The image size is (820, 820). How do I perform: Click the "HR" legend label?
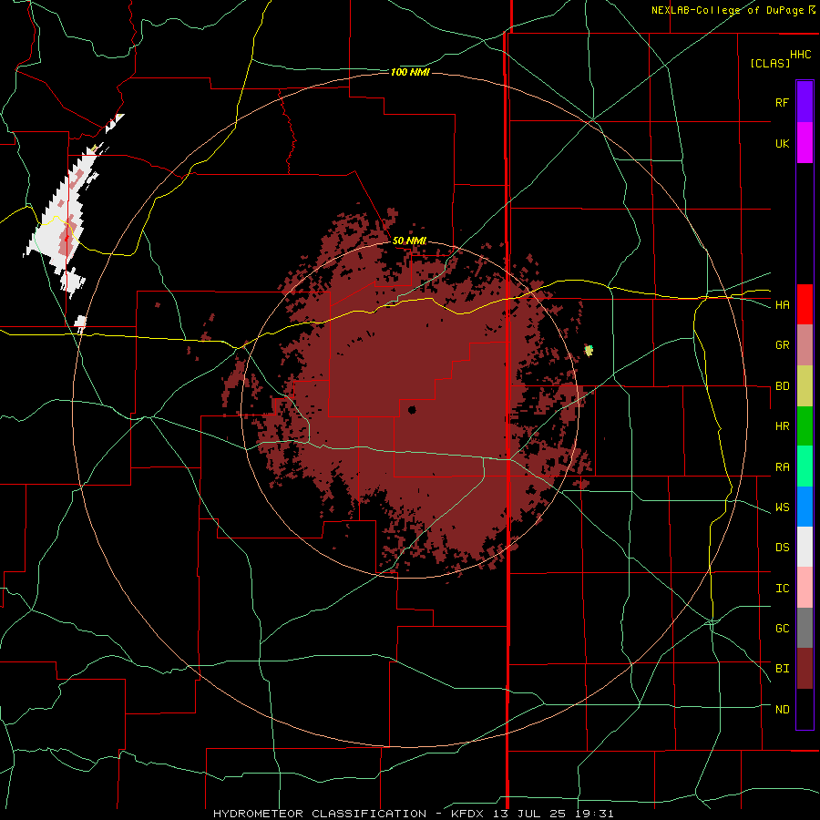783,426
